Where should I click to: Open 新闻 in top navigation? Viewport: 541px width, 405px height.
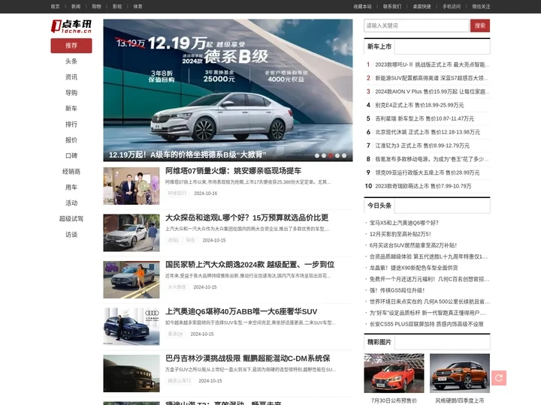[76, 7]
